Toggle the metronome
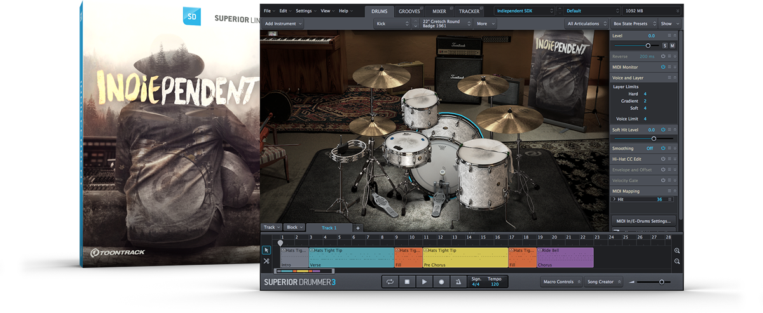 click(x=458, y=282)
